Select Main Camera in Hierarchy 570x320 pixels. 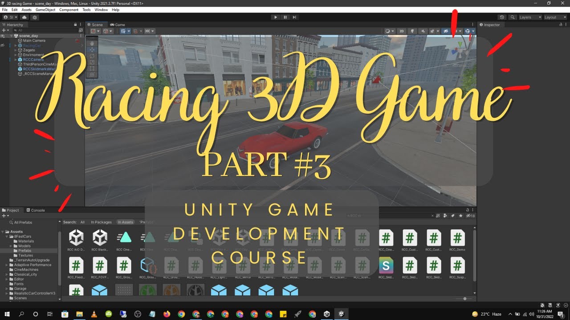[x=34, y=40]
